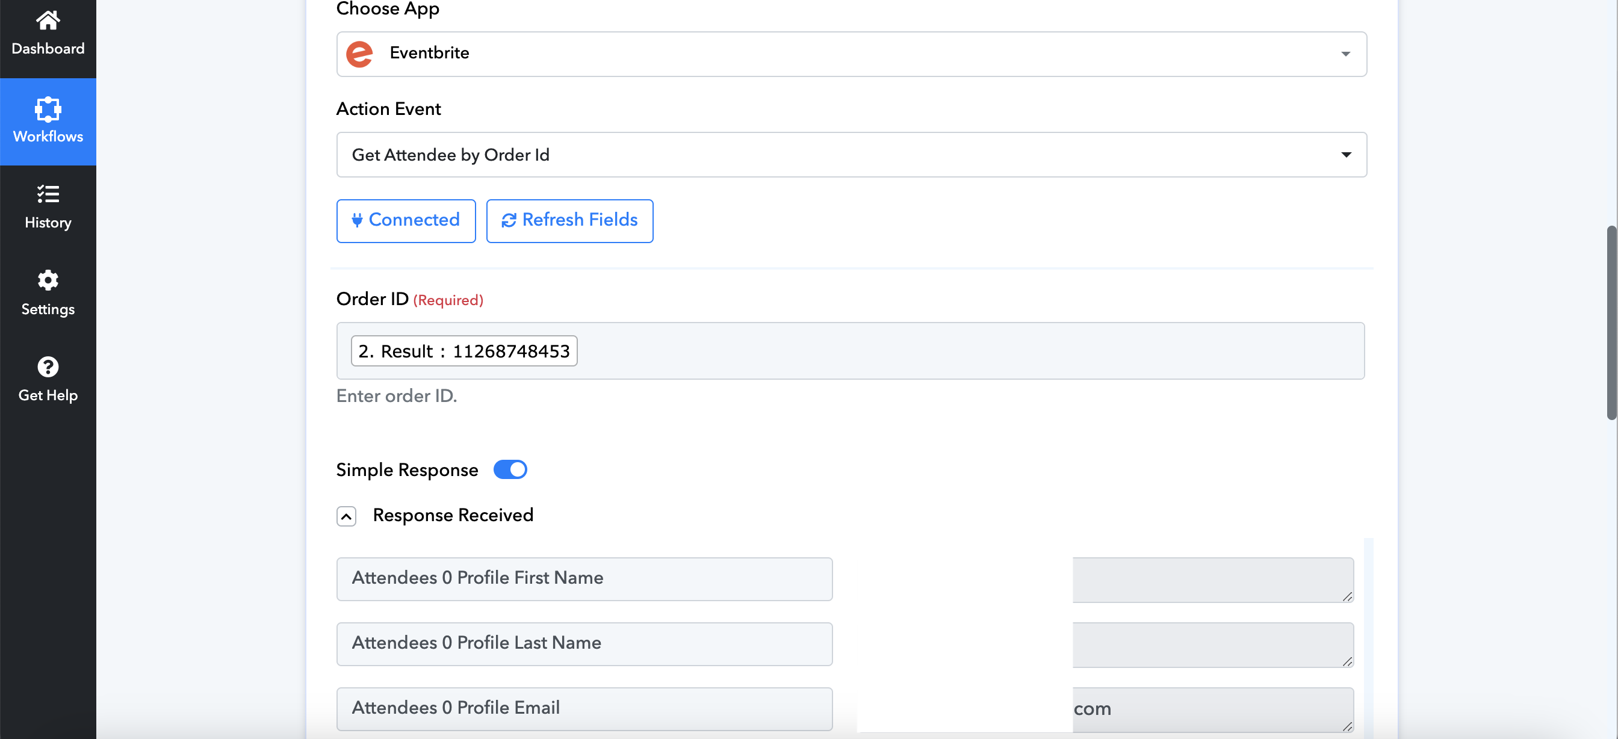1618x739 pixels.
Task: Click the Workflows label in the sidebar
Action: (x=48, y=136)
